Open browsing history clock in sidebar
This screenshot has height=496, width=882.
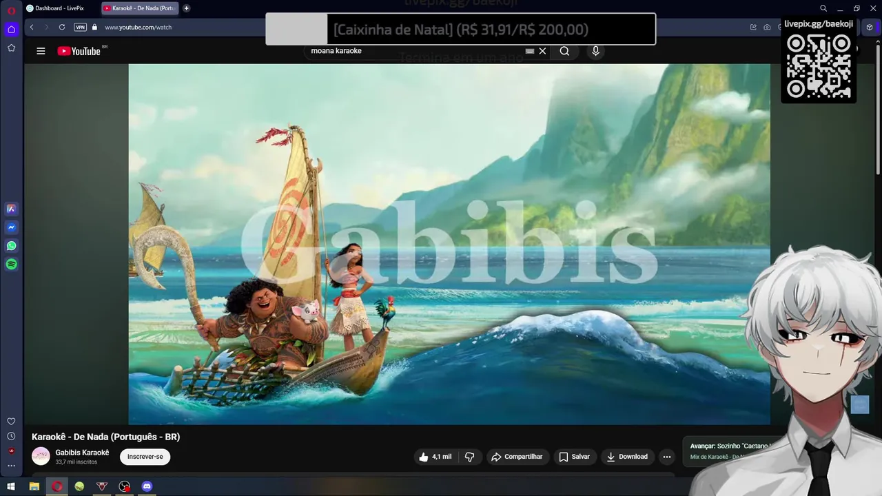click(11, 436)
